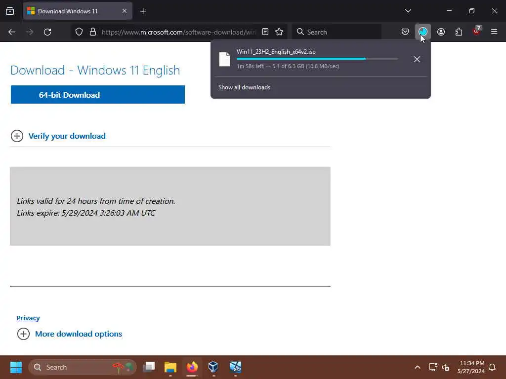506x379 pixels.
Task: Click the Links expire date text
Action: point(86,213)
